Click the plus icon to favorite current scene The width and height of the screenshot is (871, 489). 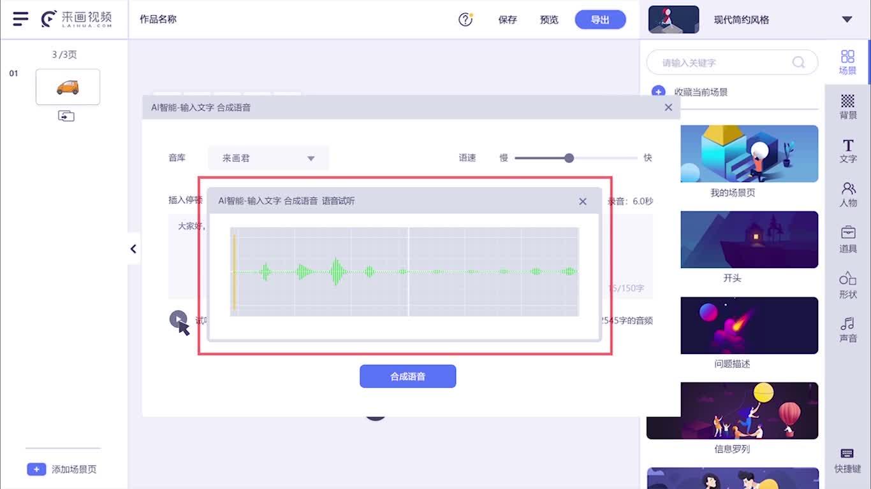(x=659, y=92)
